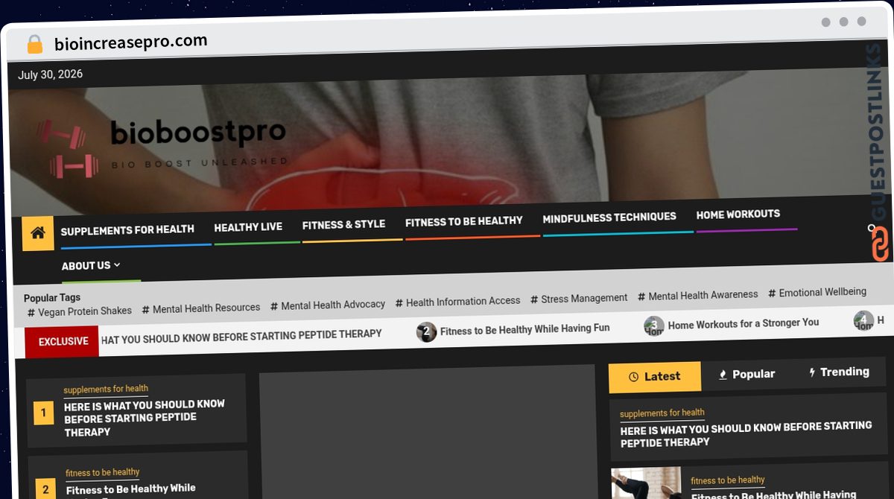Click the clock icon on the Latest tab
This screenshot has width=894, height=499.
click(634, 377)
